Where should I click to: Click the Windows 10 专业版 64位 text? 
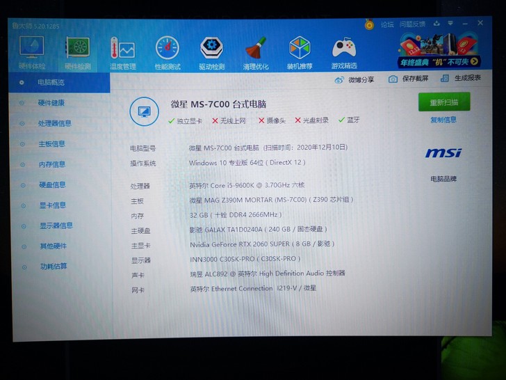point(247,163)
